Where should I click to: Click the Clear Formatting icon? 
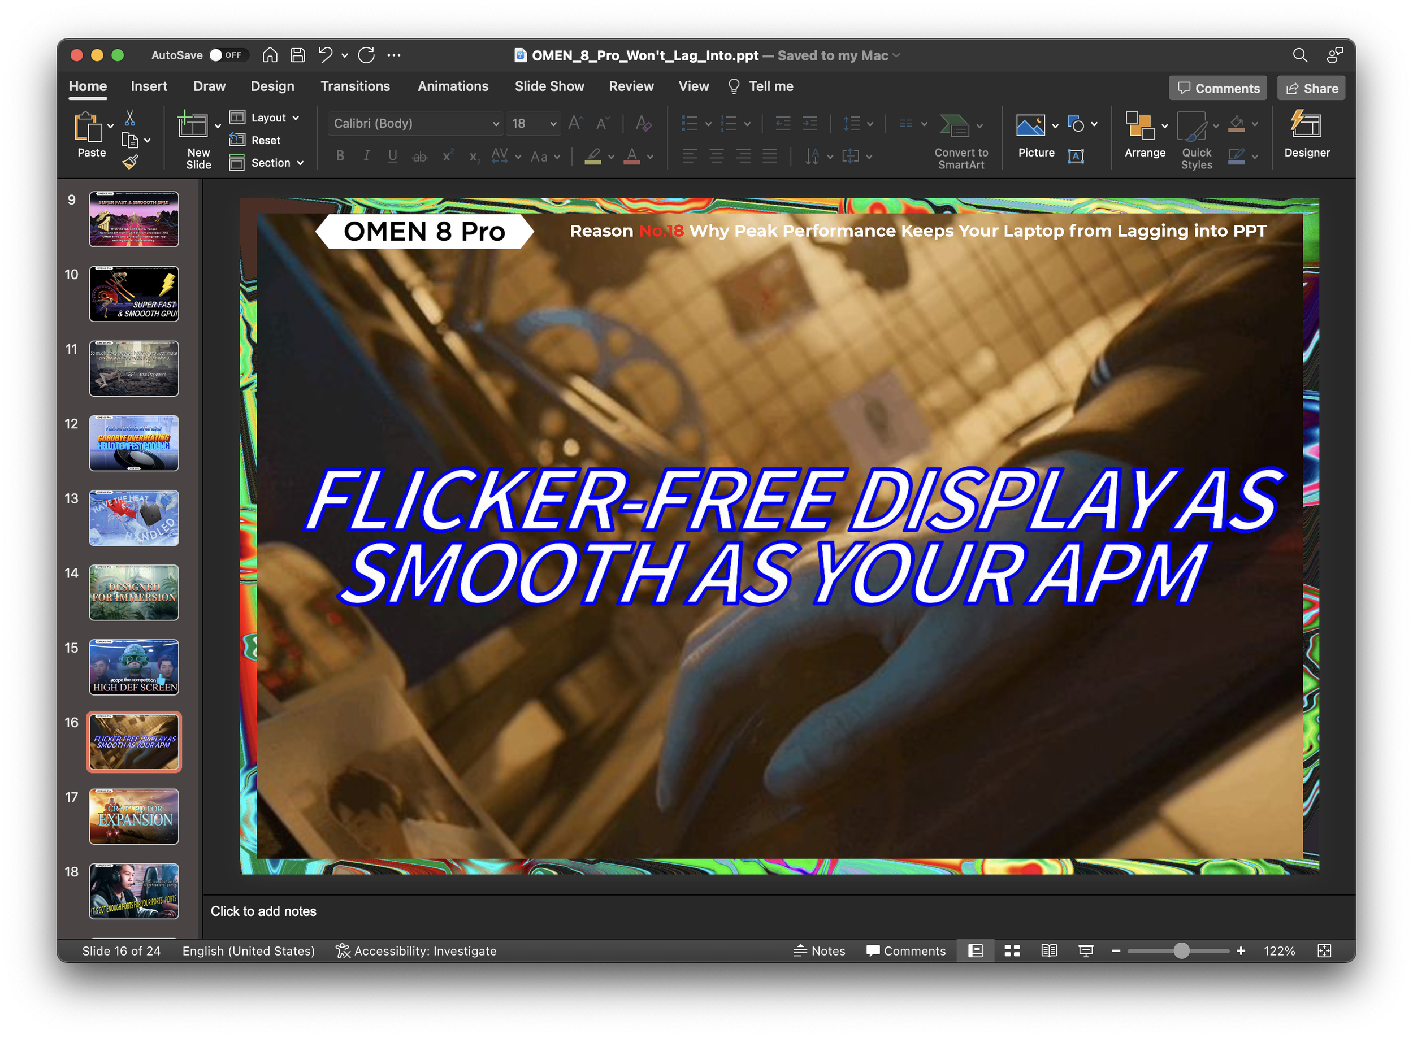(x=644, y=123)
